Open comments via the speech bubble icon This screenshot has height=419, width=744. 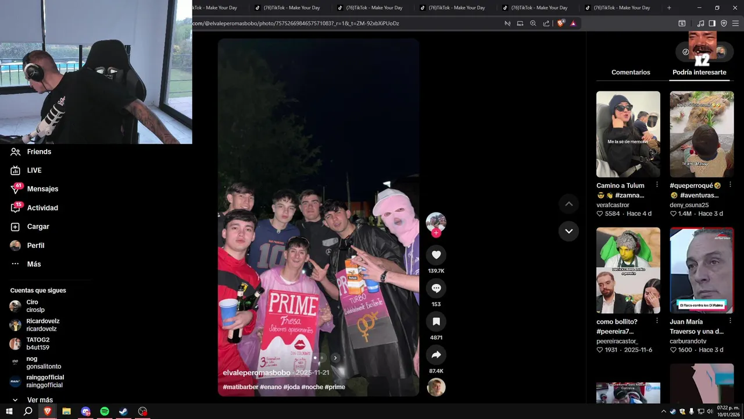pyautogui.click(x=437, y=288)
